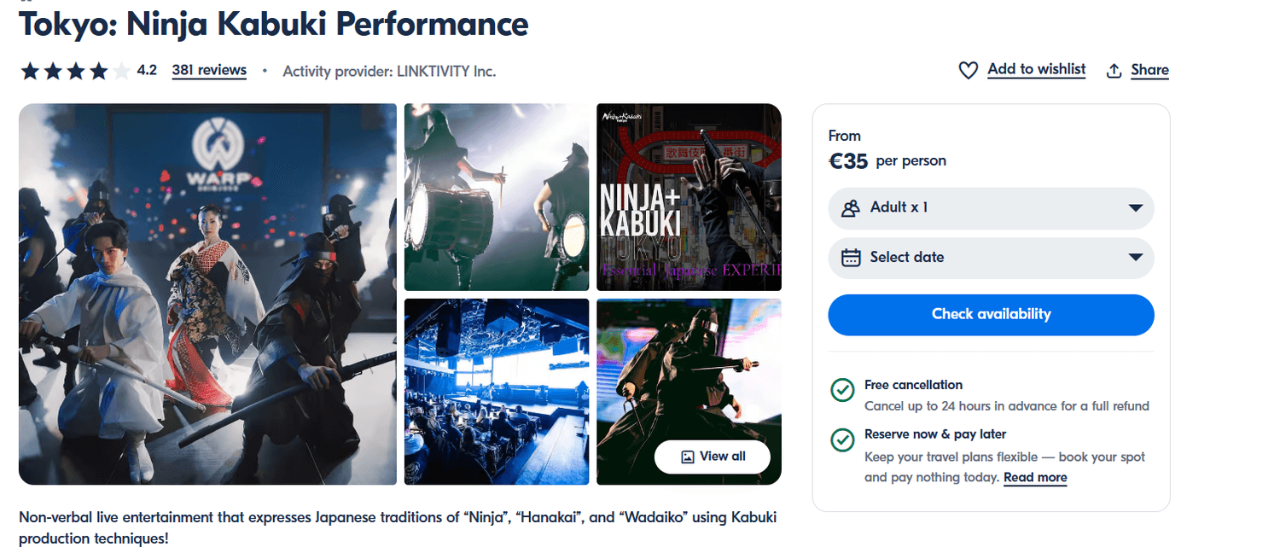Image resolution: width=1280 pixels, height=547 pixels.
Task: Open the blue theater audience photo
Action: point(497,392)
